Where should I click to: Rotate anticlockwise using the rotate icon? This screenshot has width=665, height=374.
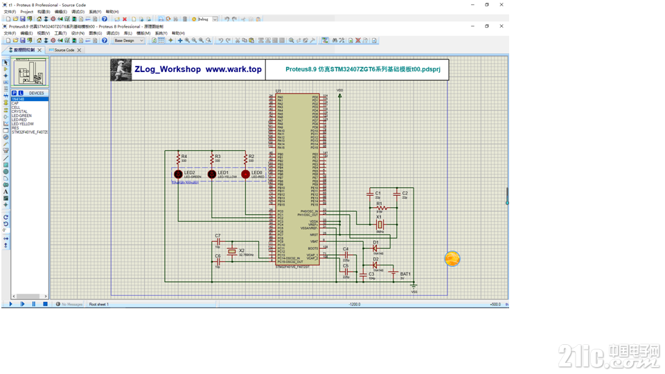click(x=6, y=224)
